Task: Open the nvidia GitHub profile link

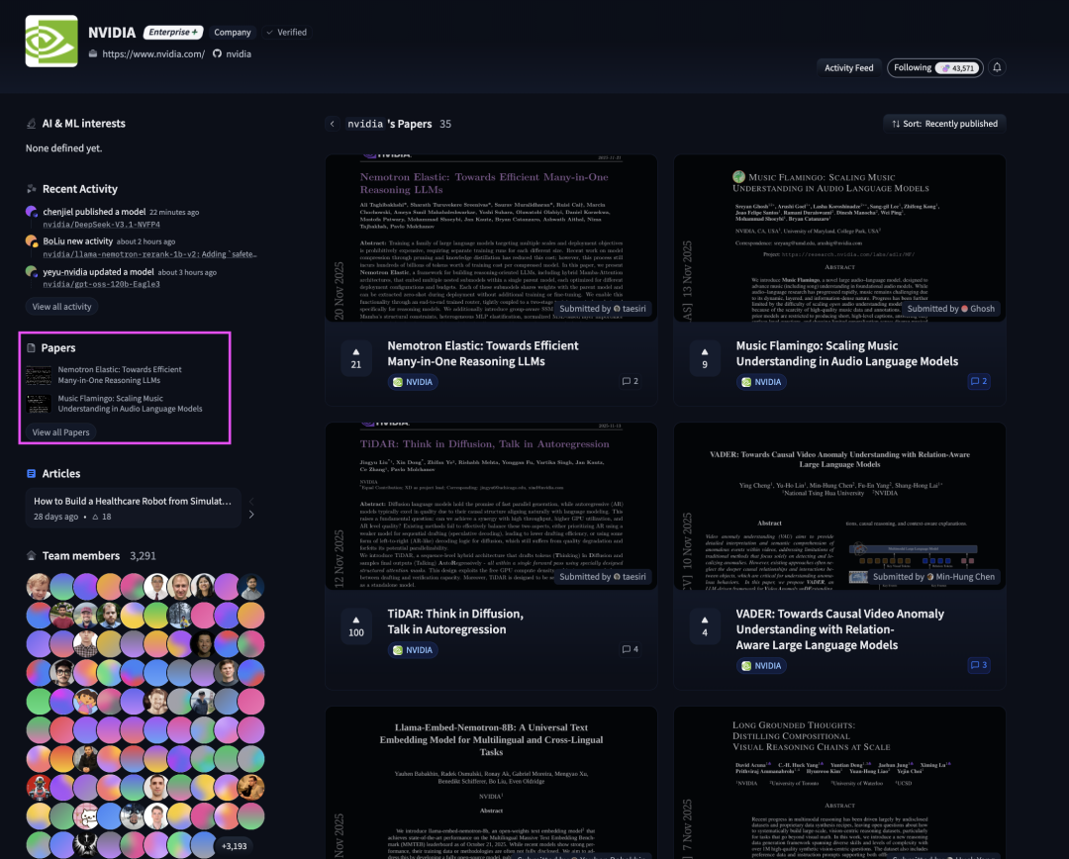Action: tap(233, 54)
